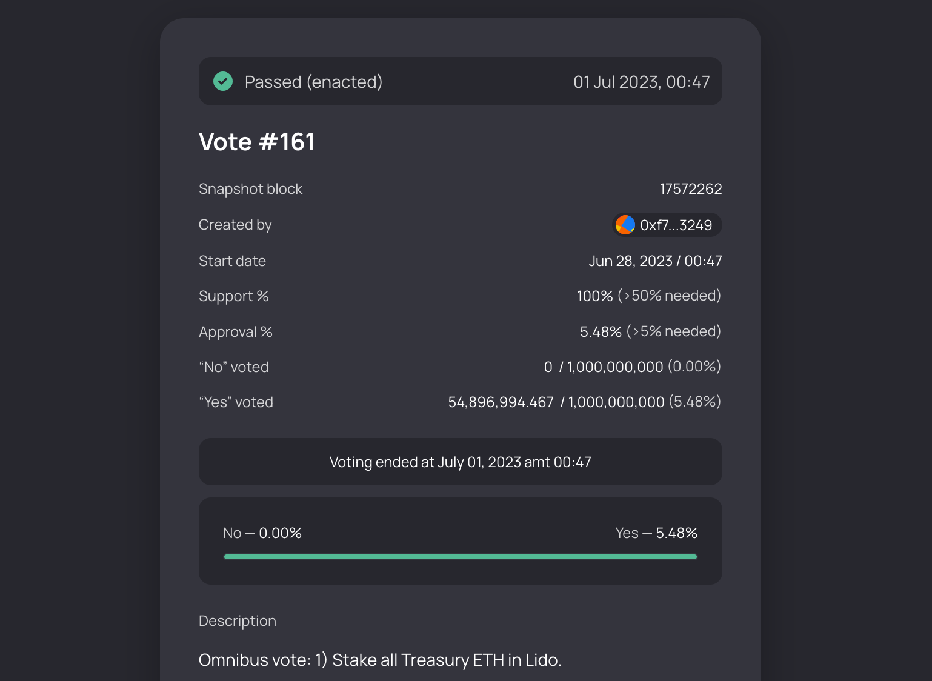Viewport: 932px width, 681px height.
Task: Click the creator avatar identicon
Action: [x=625, y=225]
